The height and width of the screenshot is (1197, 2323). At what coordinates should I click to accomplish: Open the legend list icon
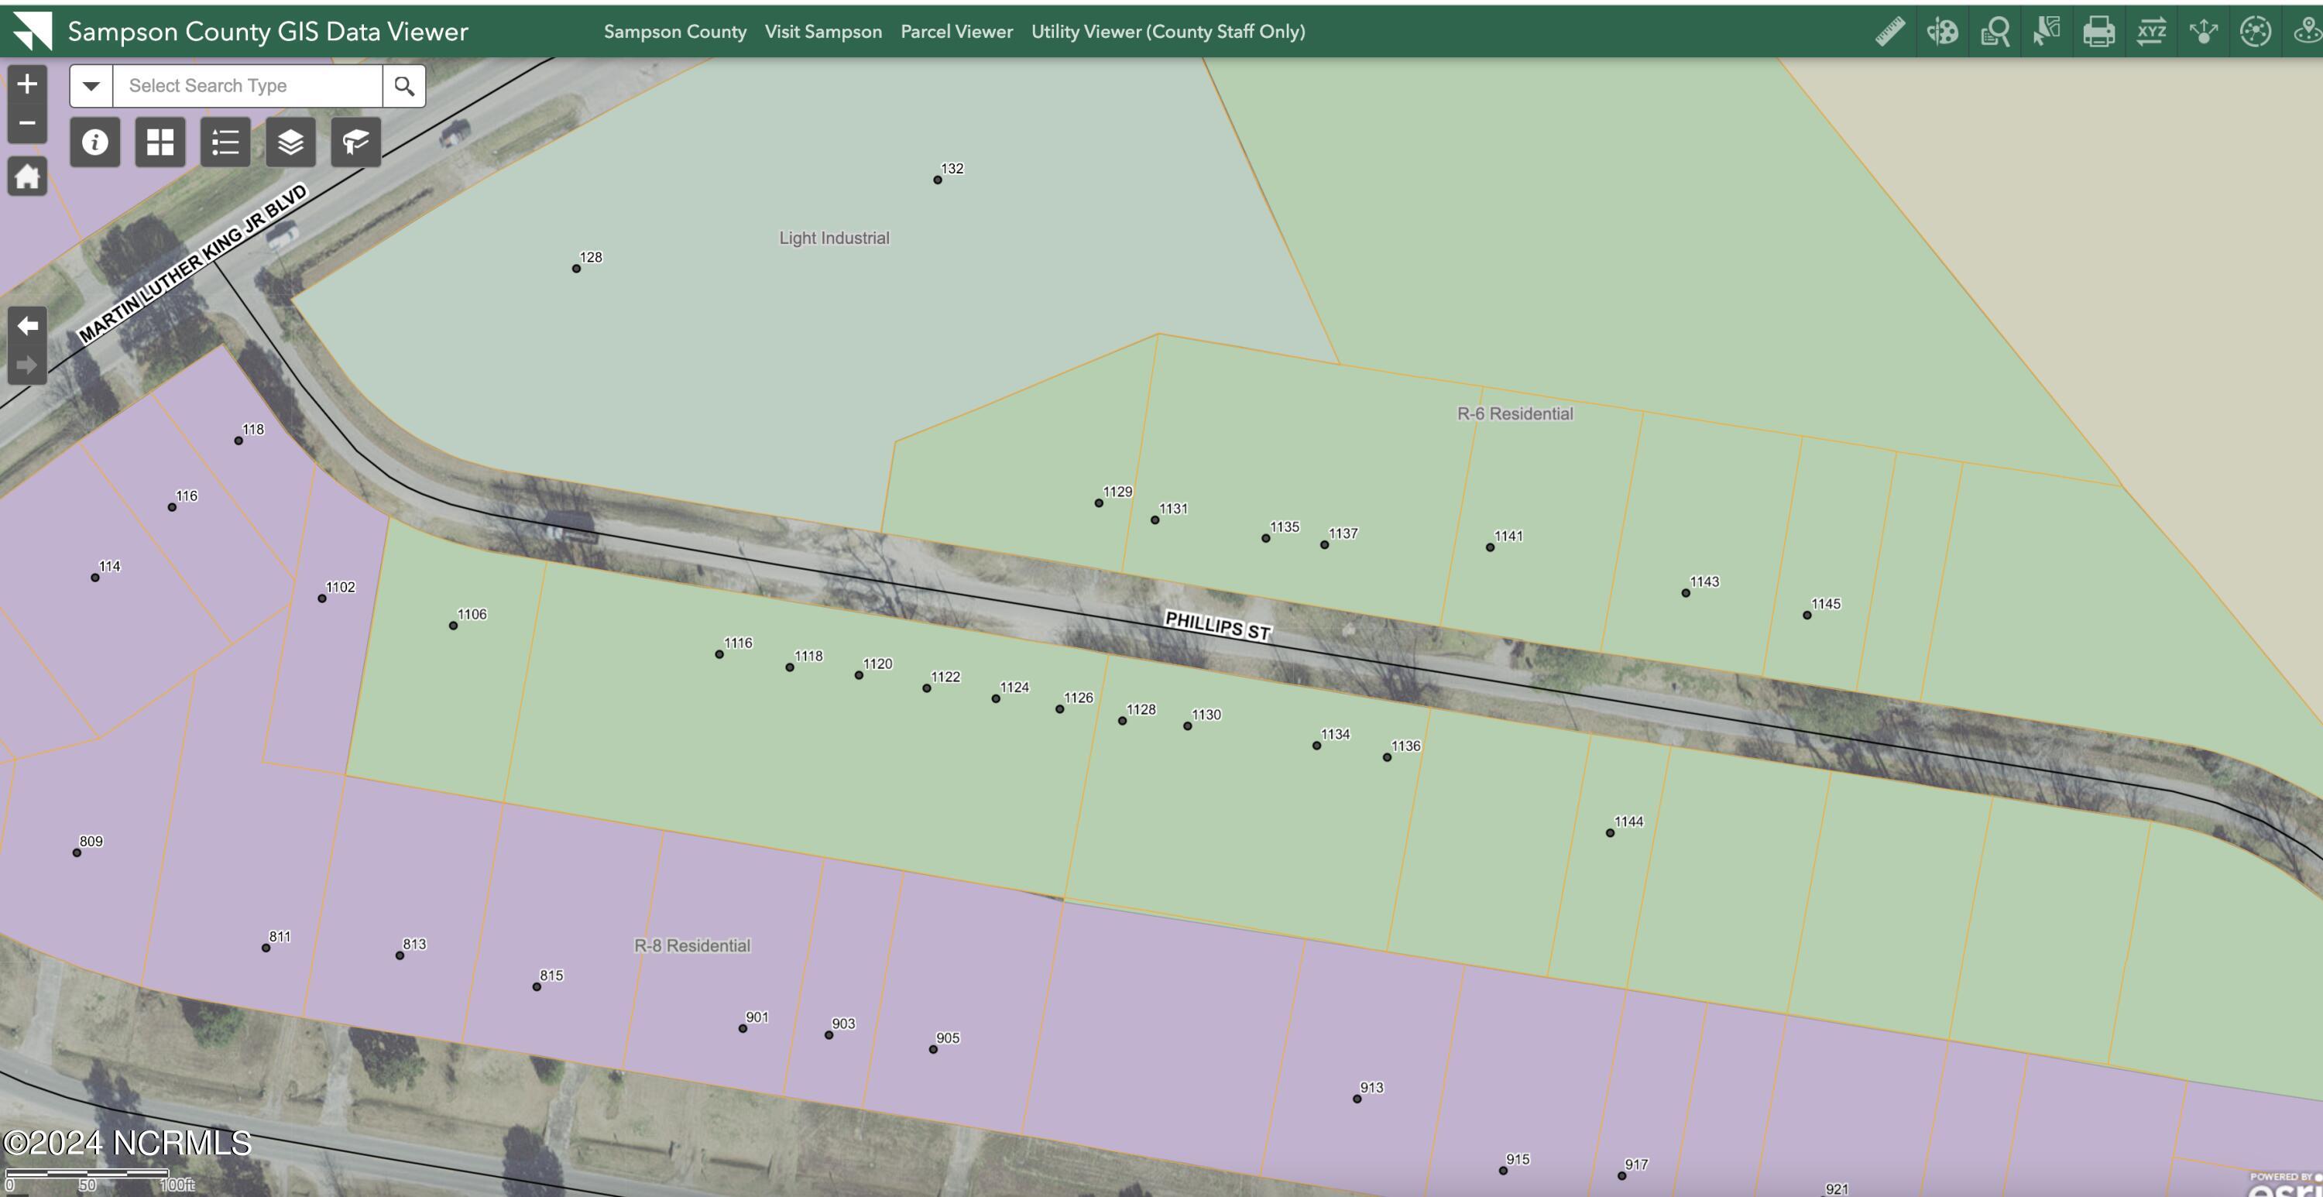[x=225, y=142]
